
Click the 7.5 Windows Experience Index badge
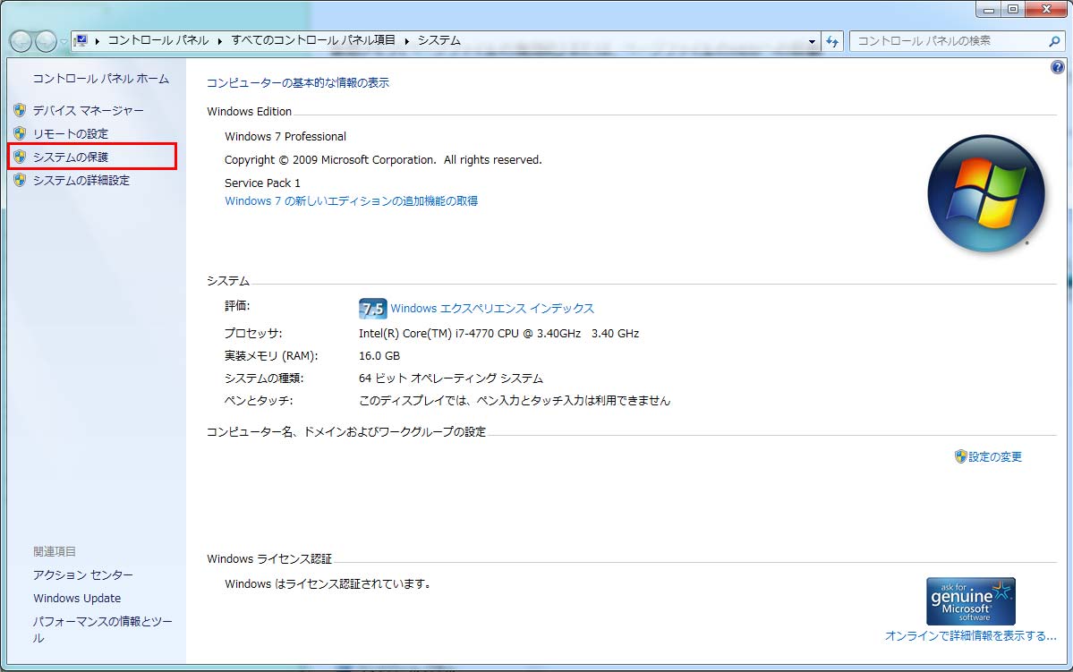(372, 309)
